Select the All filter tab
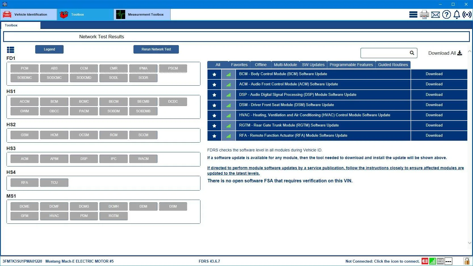Screen dimensions: 473x266 [x=218, y=65]
